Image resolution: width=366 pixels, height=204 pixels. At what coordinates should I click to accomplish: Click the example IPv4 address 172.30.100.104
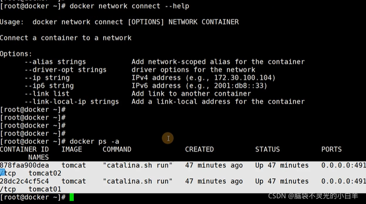click(x=242, y=78)
